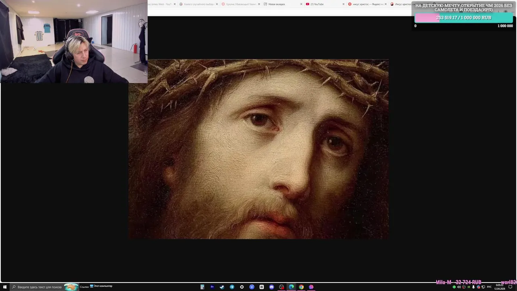Open Steam from the taskbar
The width and height of the screenshot is (517, 291).
coord(222,287)
